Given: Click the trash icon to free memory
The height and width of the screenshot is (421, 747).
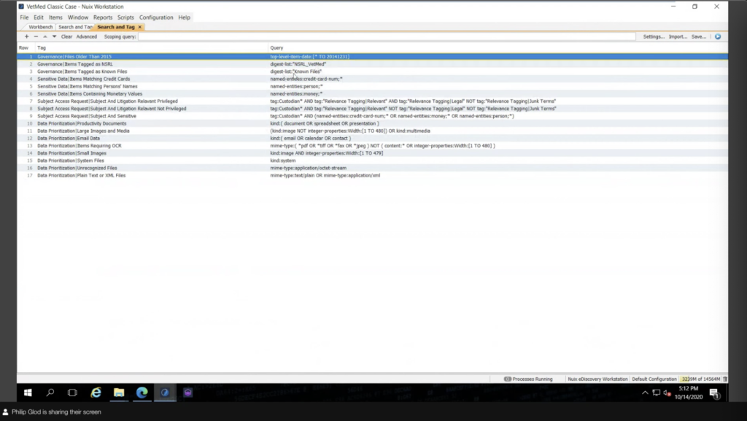Looking at the screenshot, I should click(x=724, y=379).
